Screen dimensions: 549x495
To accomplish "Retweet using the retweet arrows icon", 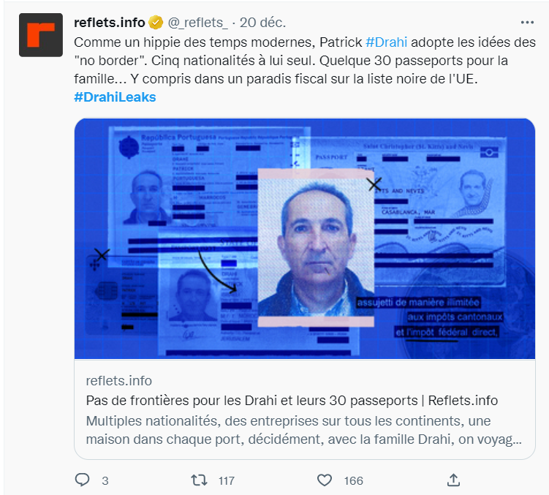I will pyautogui.click(x=199, y=480).
